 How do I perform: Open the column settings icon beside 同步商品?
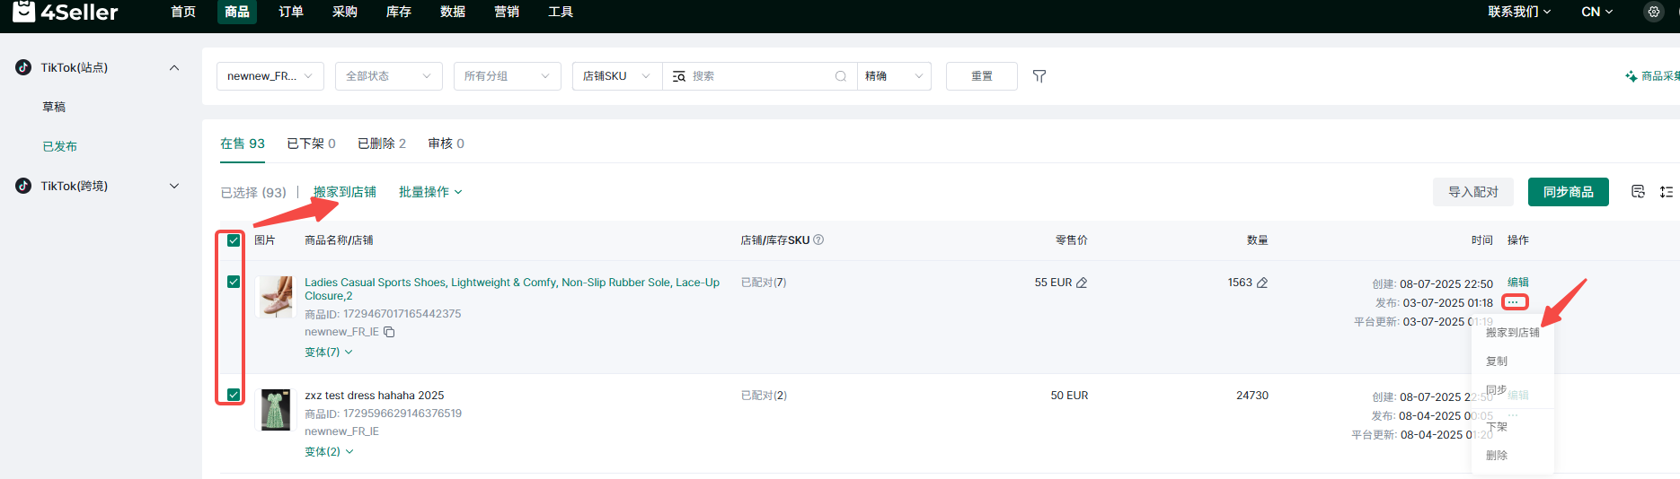click(x=1638, y=192)
